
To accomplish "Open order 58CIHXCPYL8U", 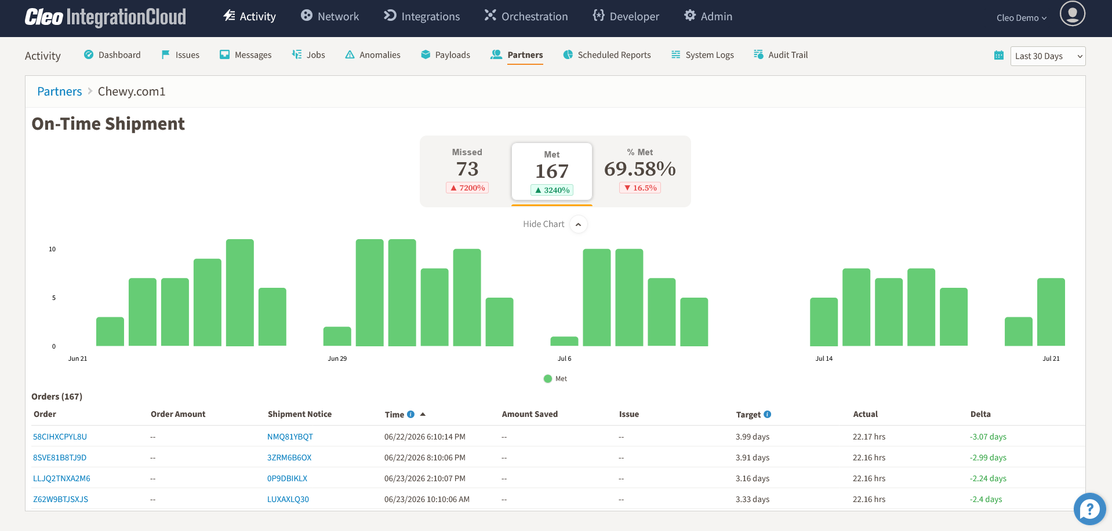I will click(60, 437).
